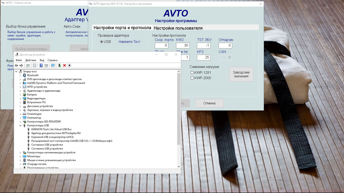Expand the Видеоадаптеры category
Screen dimensions: 344x193
pos(20,99)
